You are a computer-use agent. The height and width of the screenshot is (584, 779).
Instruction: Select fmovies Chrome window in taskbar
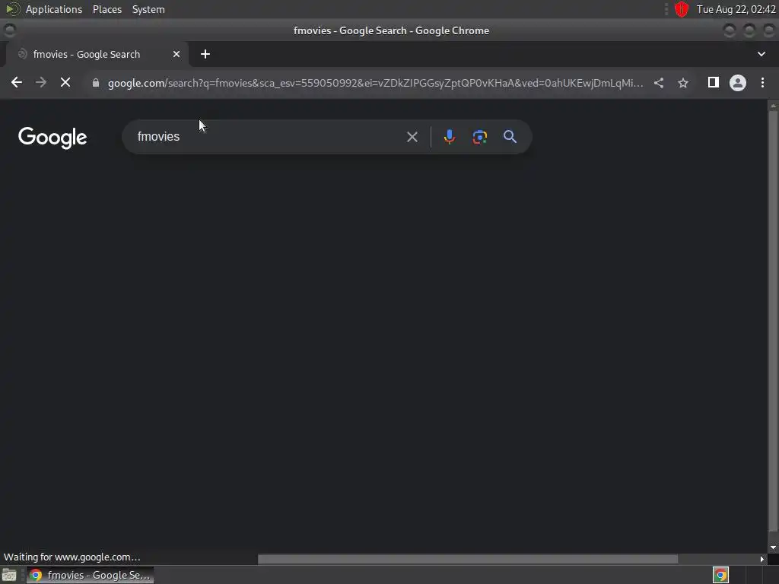pyautogui.click(x=90, y=575)
